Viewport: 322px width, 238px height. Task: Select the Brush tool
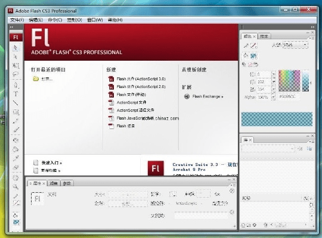pyautogui.click(x=16, y=130)
